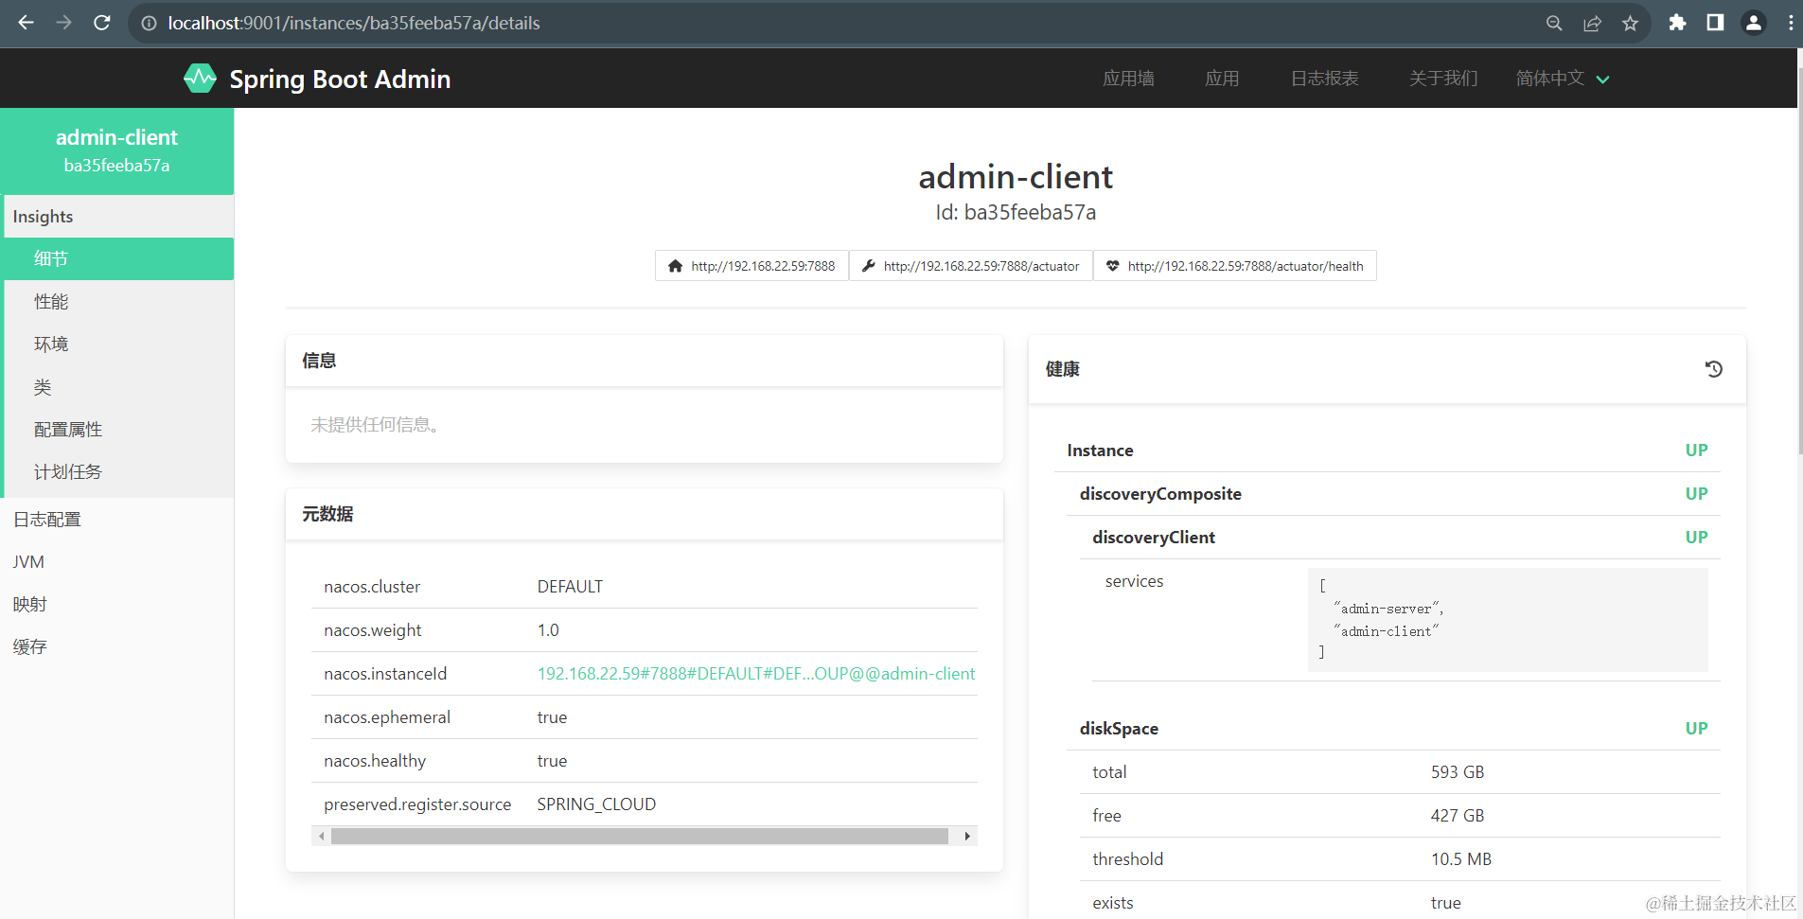Click the Instance health row

(1387, 451)
